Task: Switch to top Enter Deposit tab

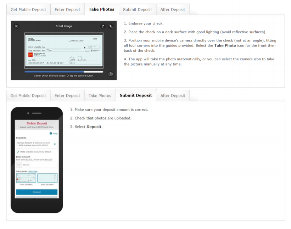Action: tap(67, 10)
